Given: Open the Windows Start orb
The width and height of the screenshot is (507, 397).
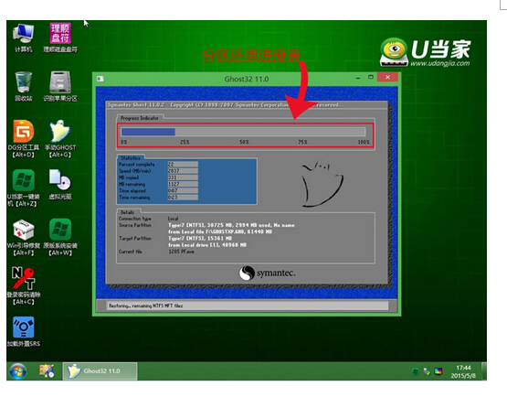Looking at the screenshot, I should coord(17,371).
